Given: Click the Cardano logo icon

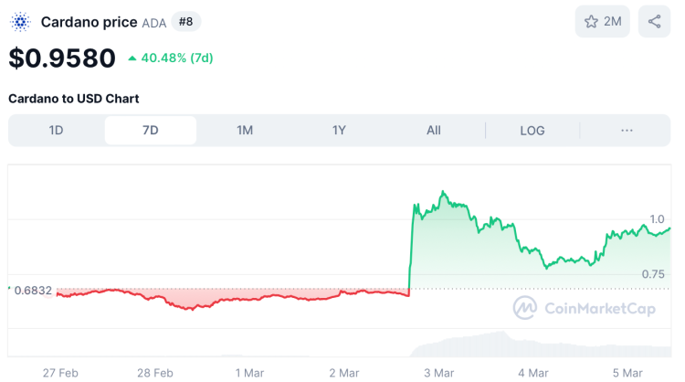Looking at the screenshot, I should pyautogui.click(x=20, y=22).
